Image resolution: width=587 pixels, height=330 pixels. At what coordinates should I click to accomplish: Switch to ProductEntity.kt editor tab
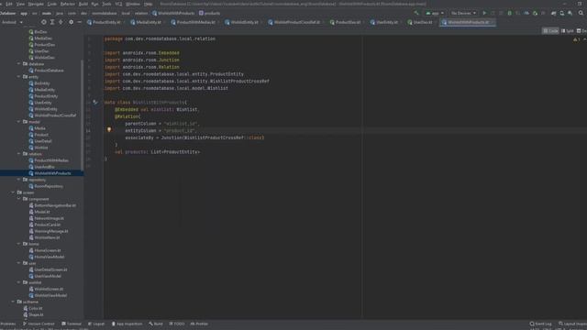coord(106,22)
